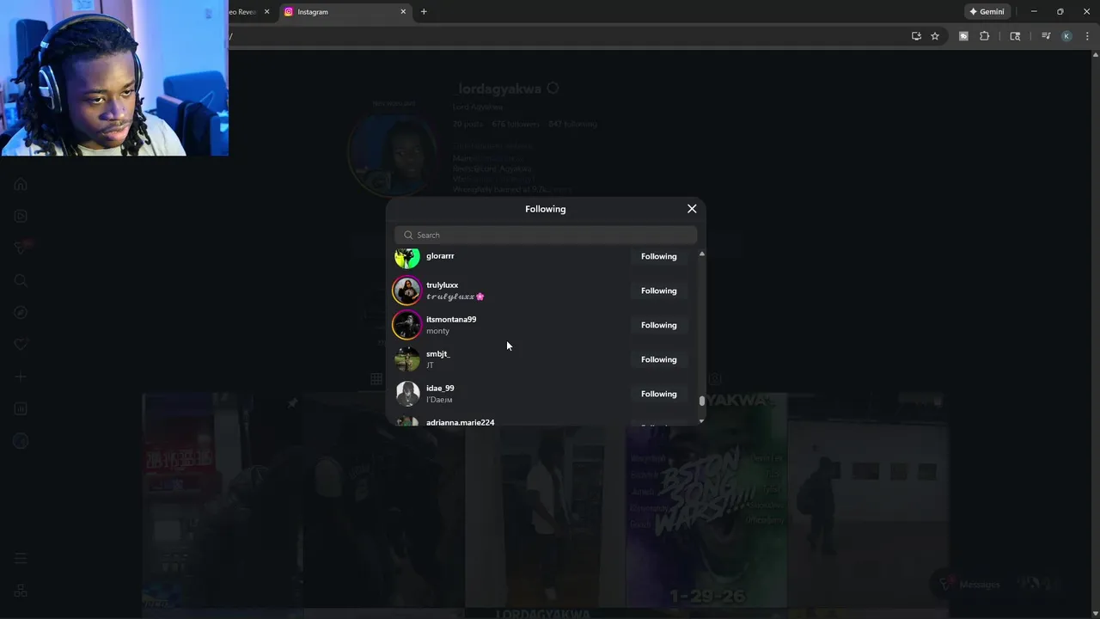Open glorarrr's profile avatar
Image resolution: width=1100 pixels, height=619 pixels.
coord(407,257)
